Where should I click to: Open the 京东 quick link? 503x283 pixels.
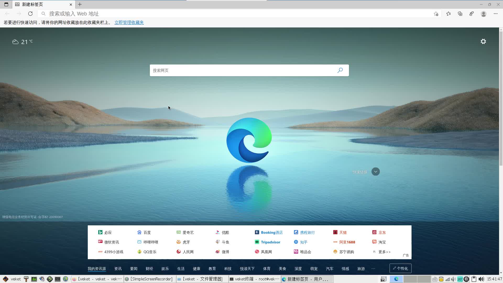pyautogui.click(x=379, y=232)
